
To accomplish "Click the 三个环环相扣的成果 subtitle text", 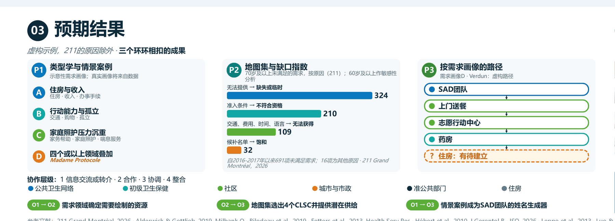I will pyautogui.click(x=152, y=51).
